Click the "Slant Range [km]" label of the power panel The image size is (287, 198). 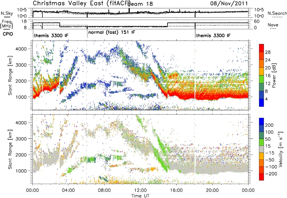(10, 75)
